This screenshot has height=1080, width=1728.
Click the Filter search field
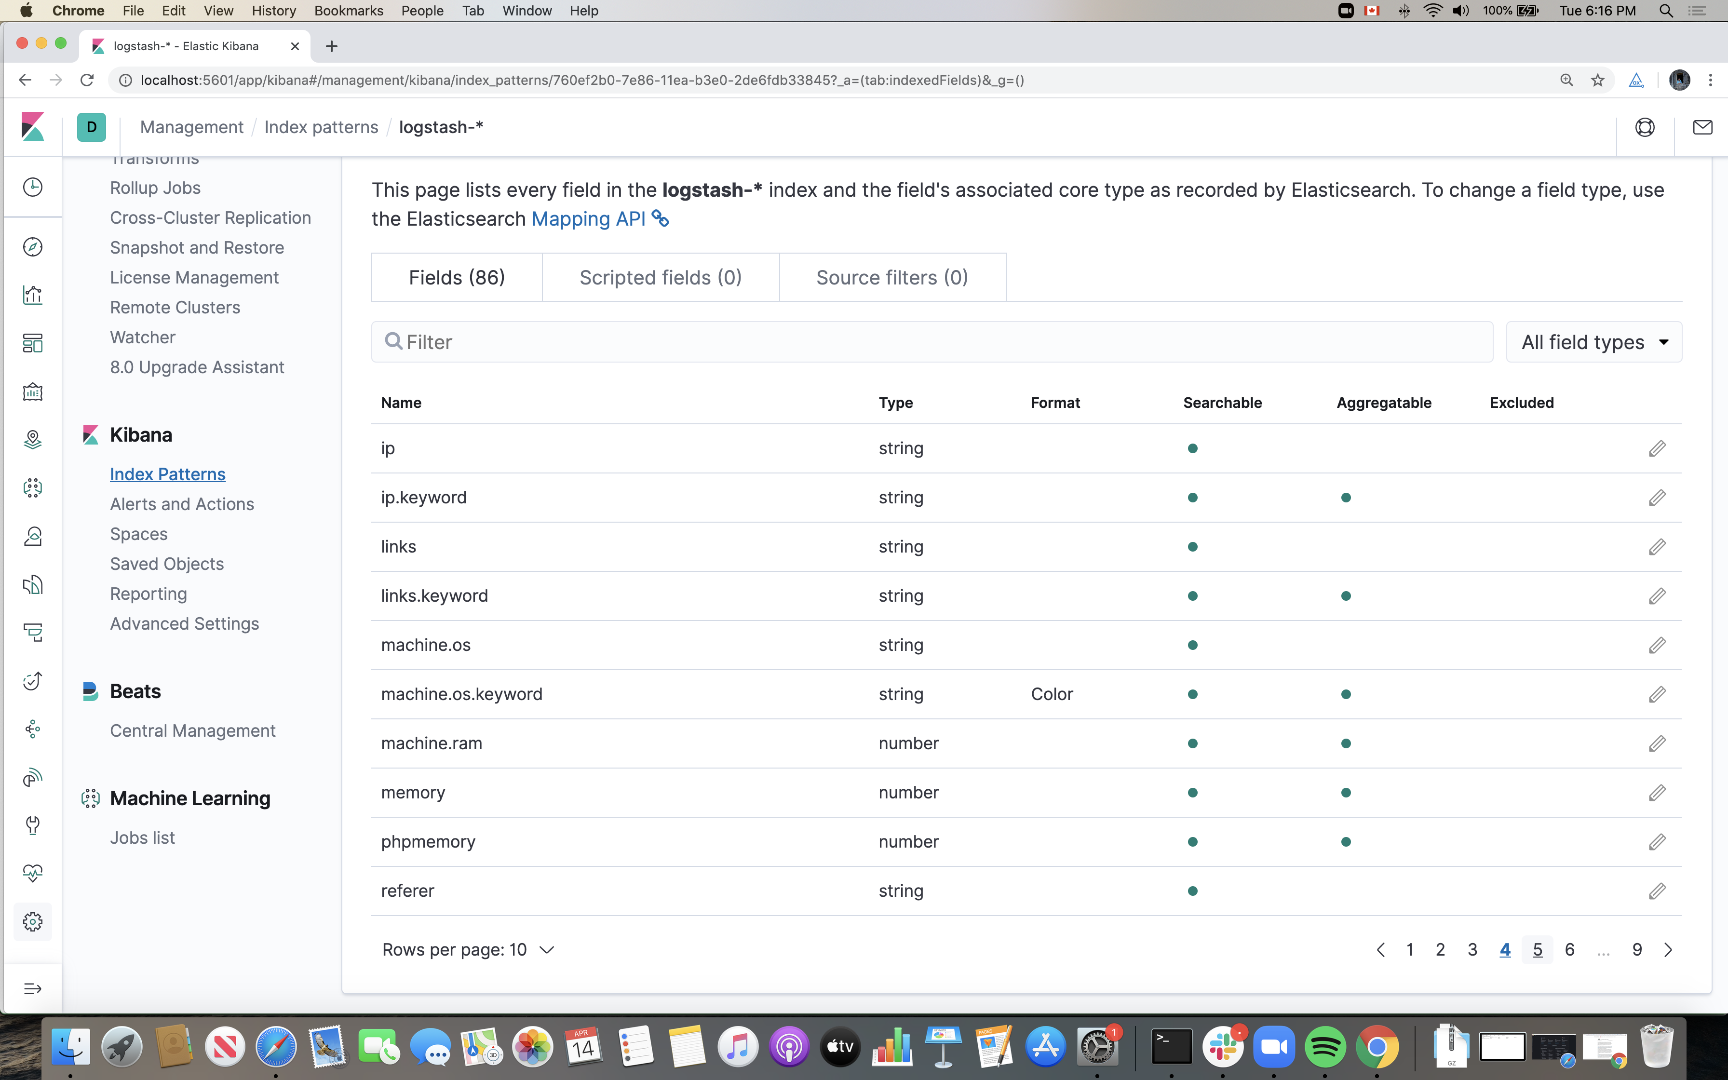(932, 342)
